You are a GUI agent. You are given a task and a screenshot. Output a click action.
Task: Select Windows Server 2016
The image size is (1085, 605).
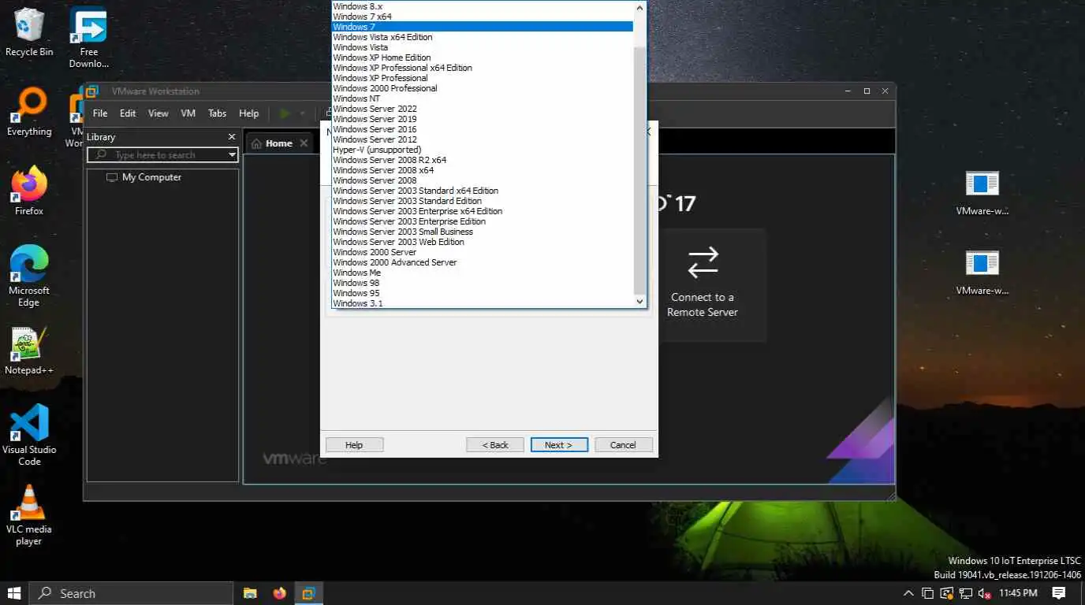tap(482, 129)
